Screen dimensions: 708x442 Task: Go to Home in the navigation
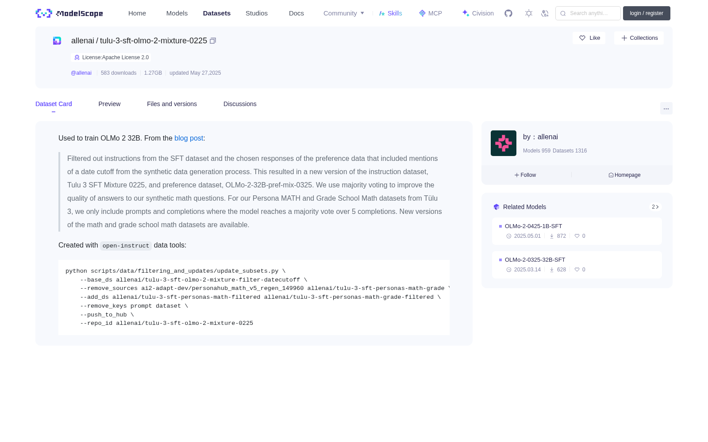point(137,13)
